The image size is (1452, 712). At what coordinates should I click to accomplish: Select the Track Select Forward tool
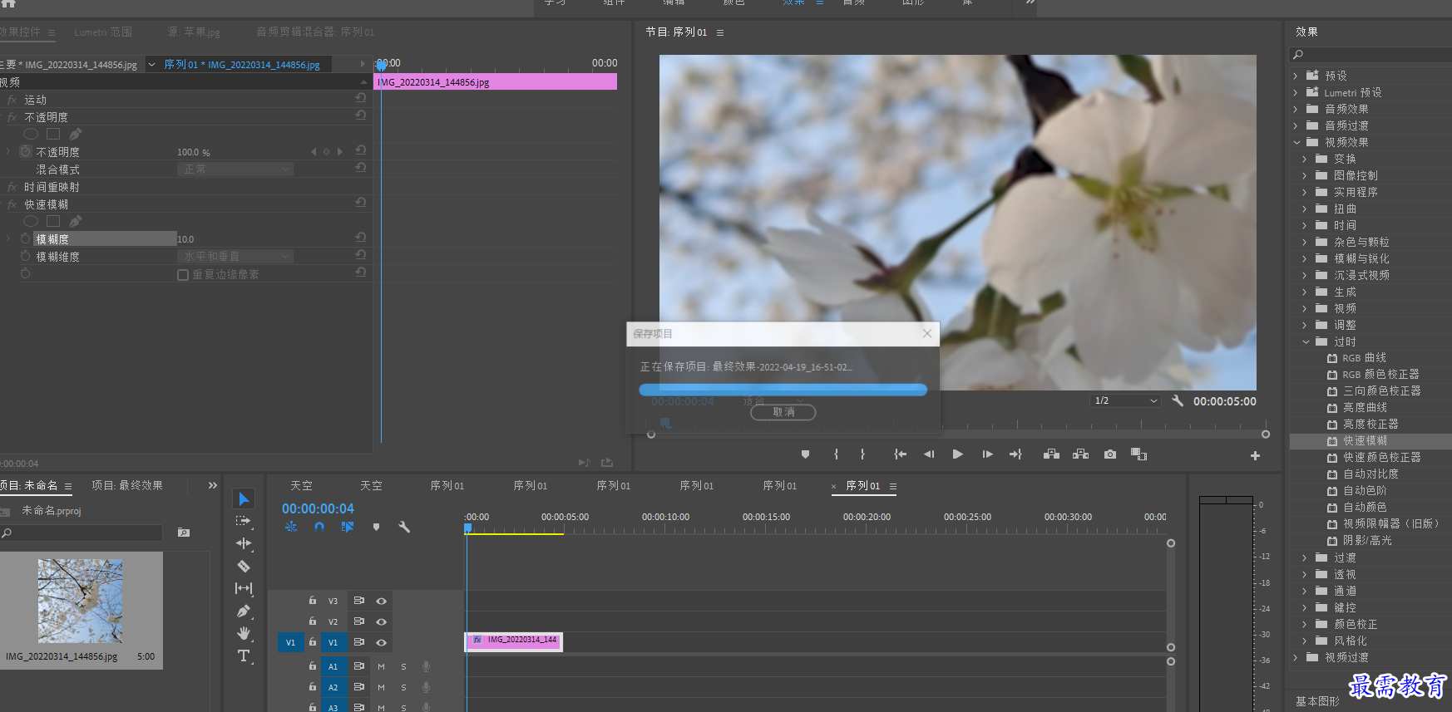244,521
